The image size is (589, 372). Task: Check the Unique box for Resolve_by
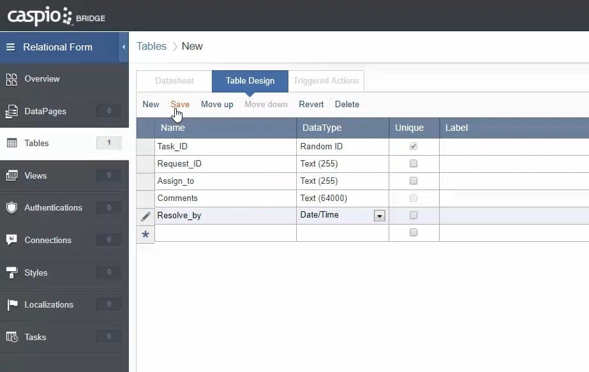pos(414,215)
